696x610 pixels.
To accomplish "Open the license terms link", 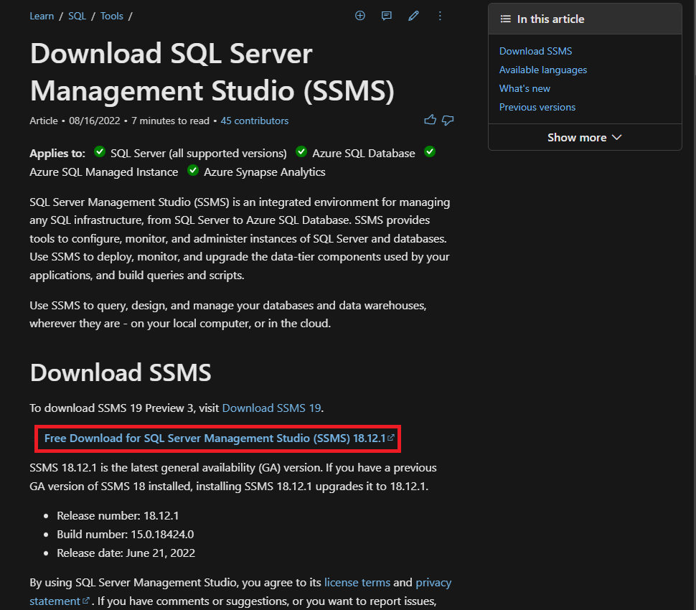I will 357,583.
